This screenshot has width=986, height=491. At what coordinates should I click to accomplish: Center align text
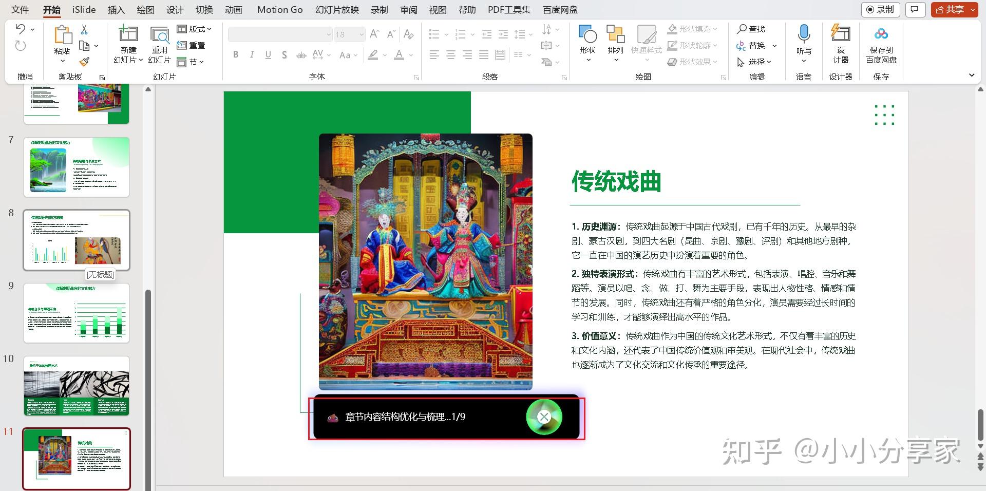[450, 54]
